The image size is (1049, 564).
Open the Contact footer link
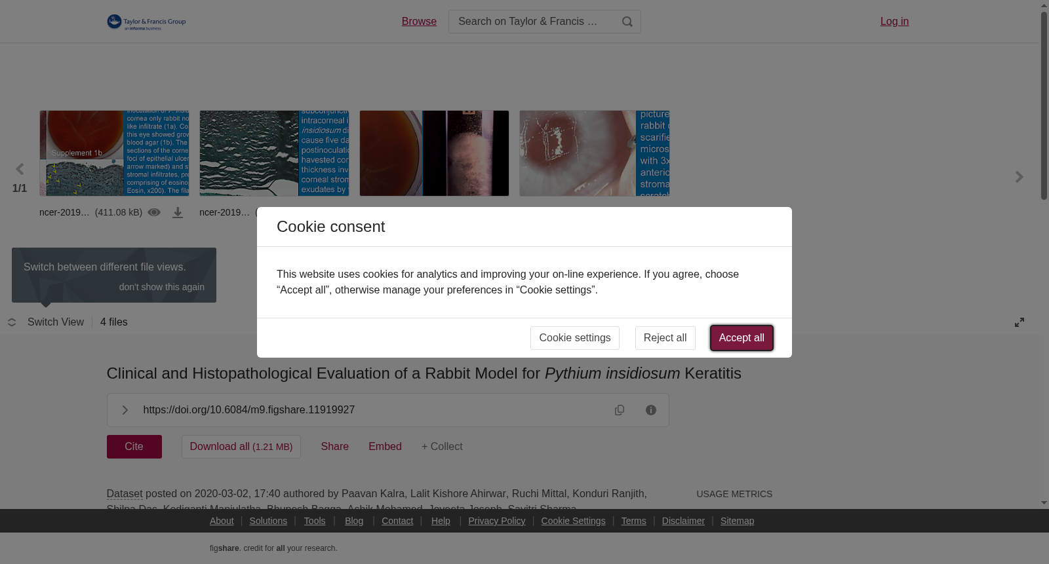pyautogui.click(x=397, y=521)
